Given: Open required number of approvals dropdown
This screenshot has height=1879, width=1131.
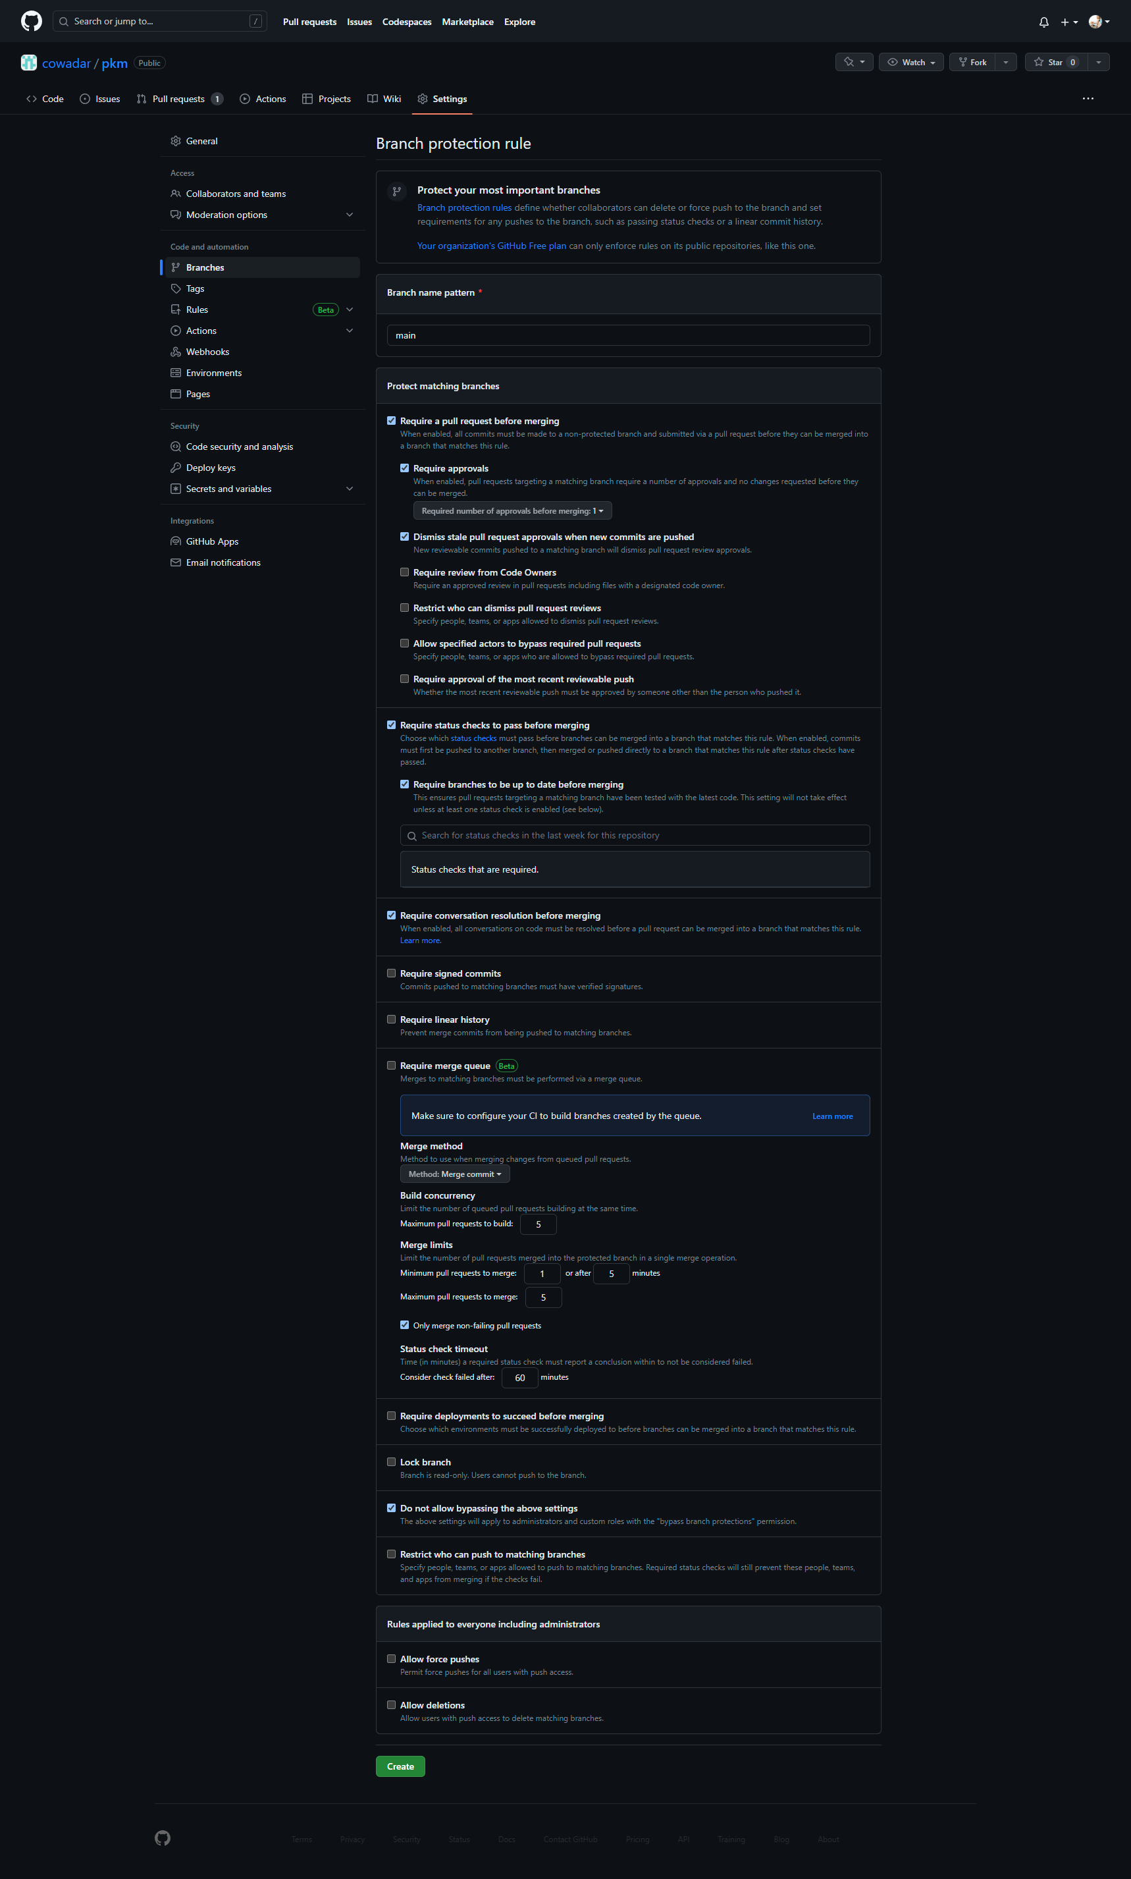Looking at the screenshot, I should point(512,510).
